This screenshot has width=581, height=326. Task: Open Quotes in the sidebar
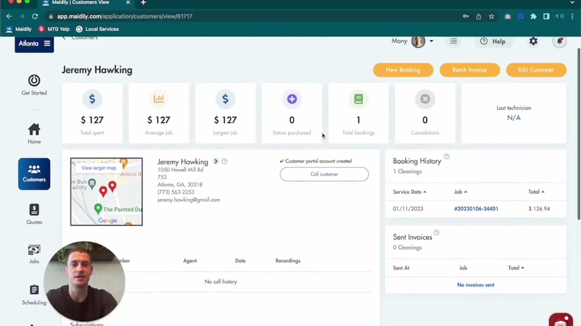pos(34,214)
